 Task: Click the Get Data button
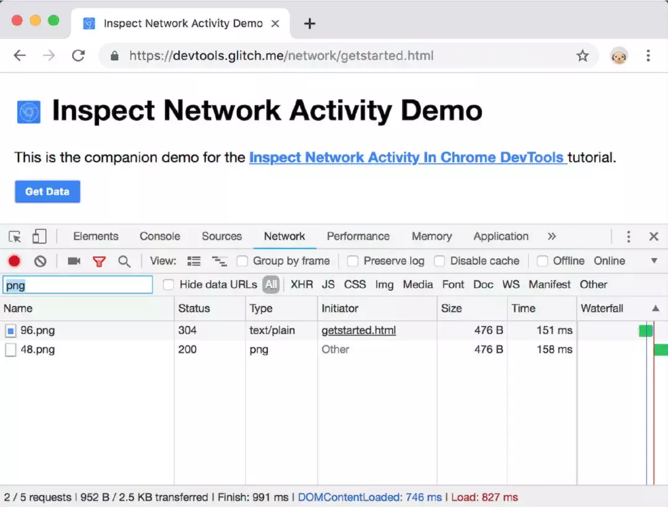(47, 191)
